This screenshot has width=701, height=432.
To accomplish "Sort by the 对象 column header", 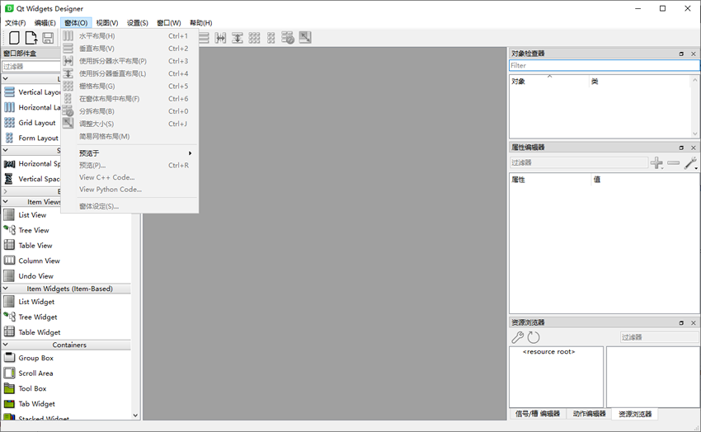I will click(549, 82).
